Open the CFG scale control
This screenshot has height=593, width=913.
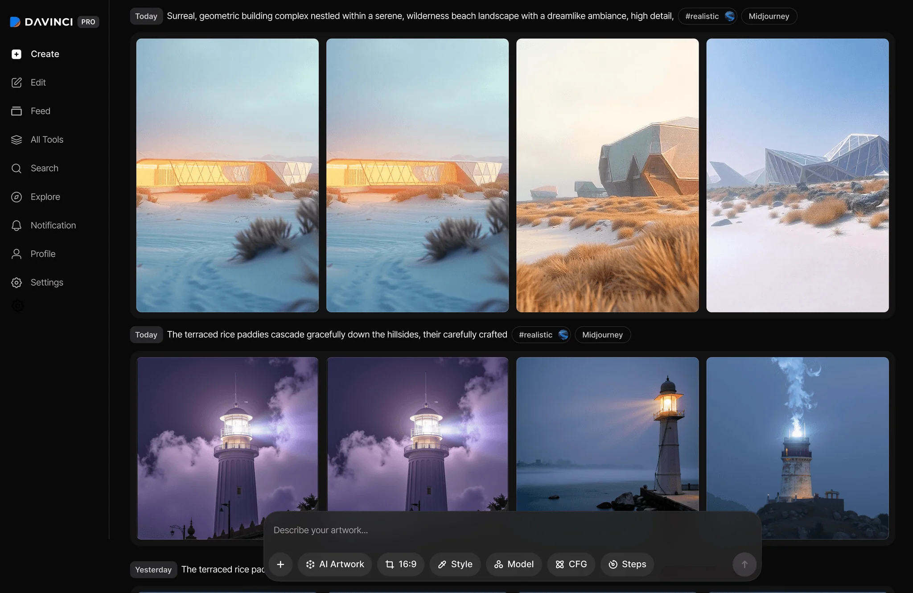tap(571, 564)
